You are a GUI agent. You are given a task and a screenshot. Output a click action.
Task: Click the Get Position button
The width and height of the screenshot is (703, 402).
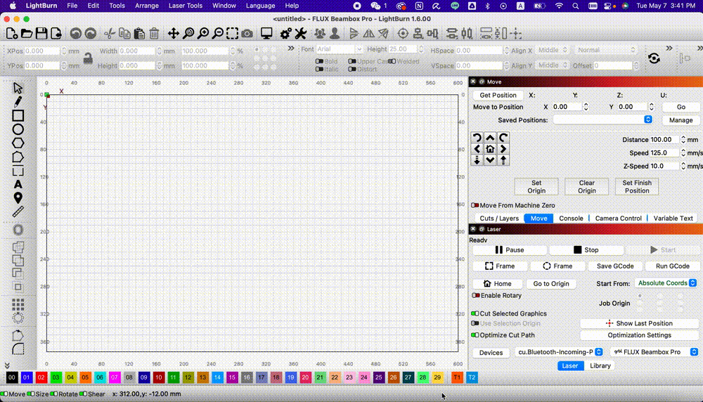[x=498, y=96]
